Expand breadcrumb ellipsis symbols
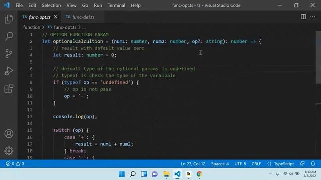This screenshot has height=180, width=321. click(x=84, y=28)
